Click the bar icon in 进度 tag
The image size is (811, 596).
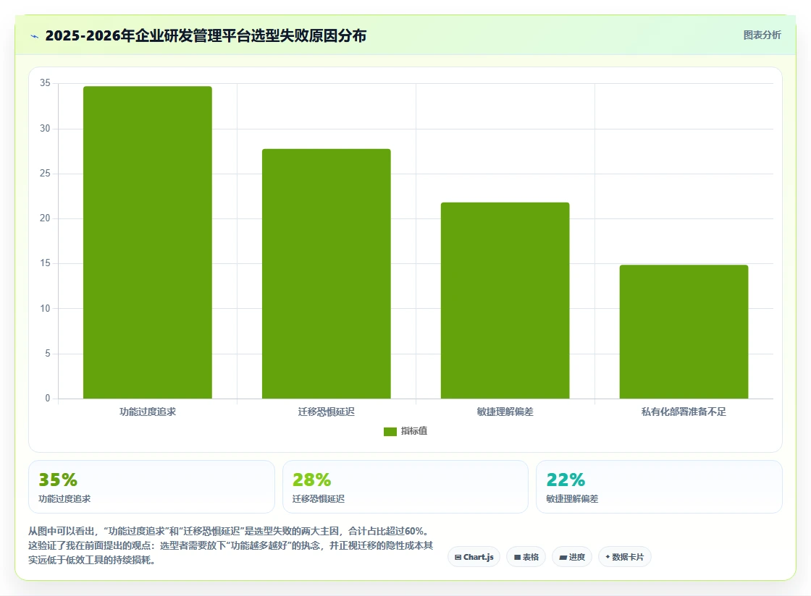click(x=563, y=557)
